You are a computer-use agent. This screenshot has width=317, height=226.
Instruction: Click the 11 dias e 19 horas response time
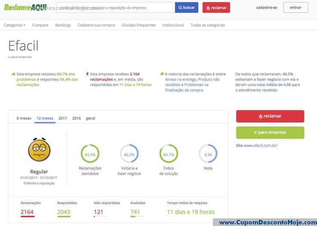coord(191,212)
